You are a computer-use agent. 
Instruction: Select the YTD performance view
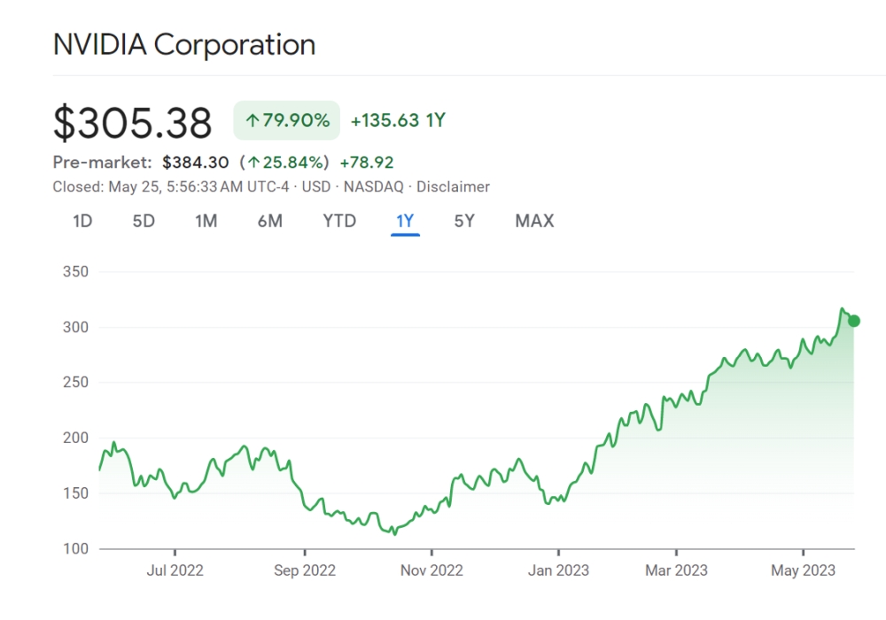click(338, 221)
